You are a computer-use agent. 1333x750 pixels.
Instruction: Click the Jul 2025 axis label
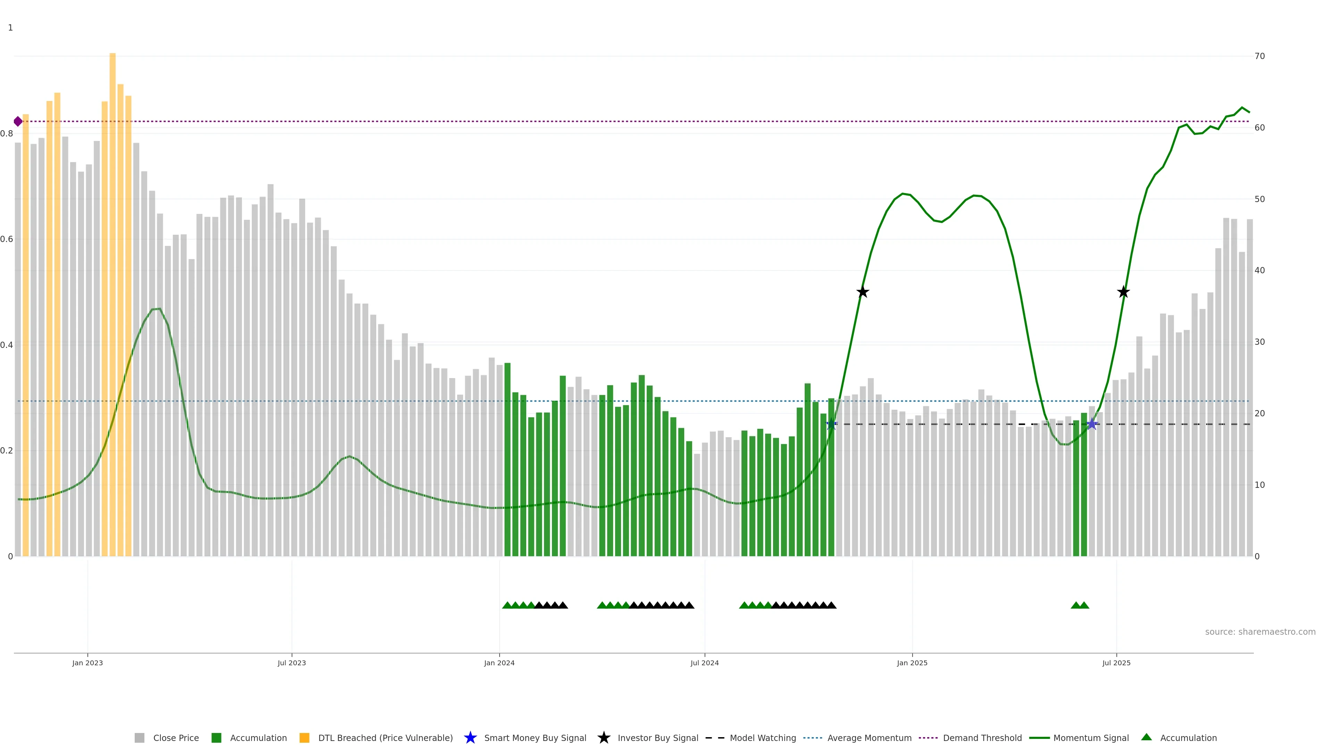[1116, 662]
